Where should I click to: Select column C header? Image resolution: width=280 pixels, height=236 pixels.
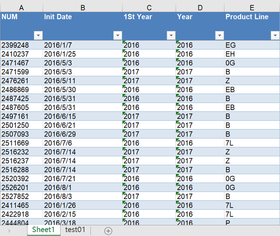point(149,8)
